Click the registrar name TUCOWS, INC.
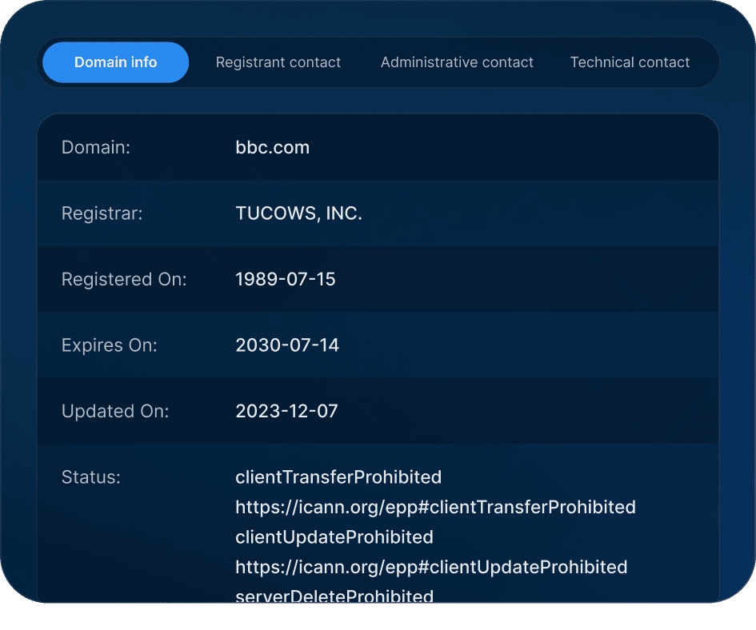This screenshot has width=756, height=630. tap(298, 213)
